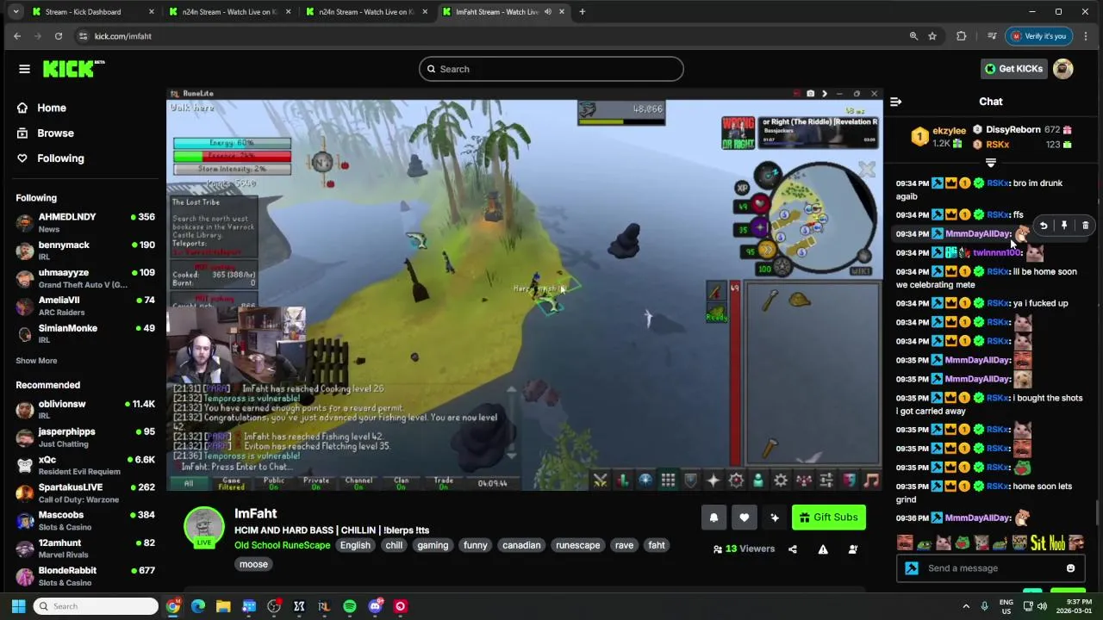Open a new browser tab
Image resolution: width=1103 pixels, height=620 pixels.
(582, 12)
